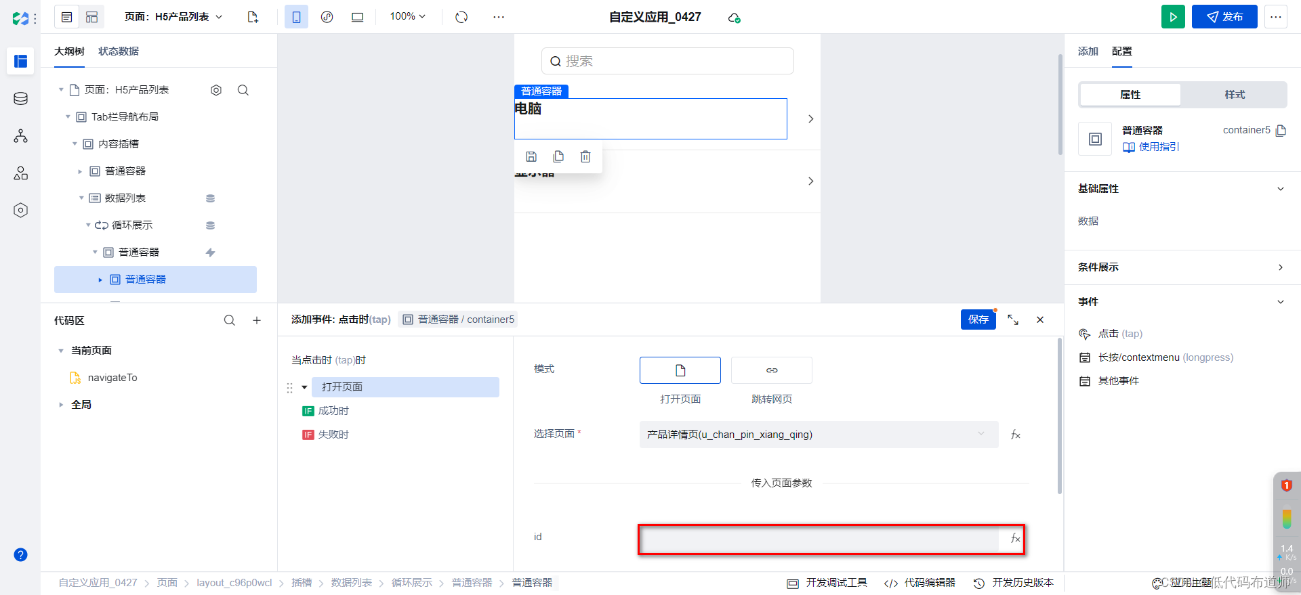Image resolution: width=1301 pixels, height=595 pixels.
Task: Collapse the 内容插槽 node
Action: point(75,144)
